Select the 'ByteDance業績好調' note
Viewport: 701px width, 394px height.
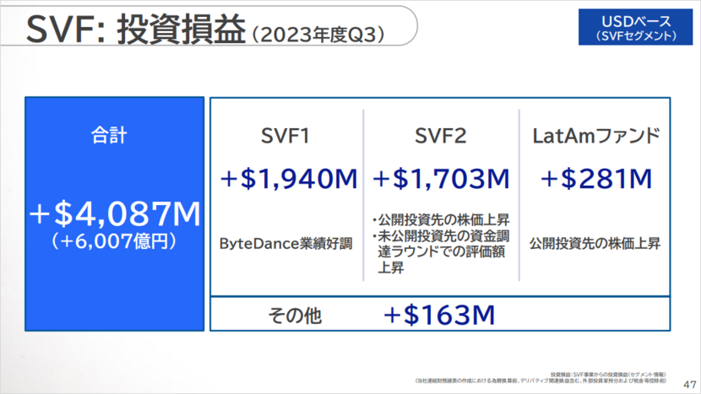point(285,244)
